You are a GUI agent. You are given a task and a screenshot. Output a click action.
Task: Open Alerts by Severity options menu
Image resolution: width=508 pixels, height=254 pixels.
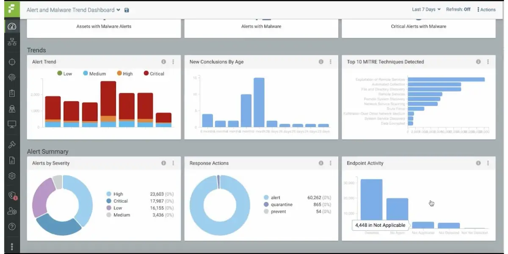[x=173, y=163]
